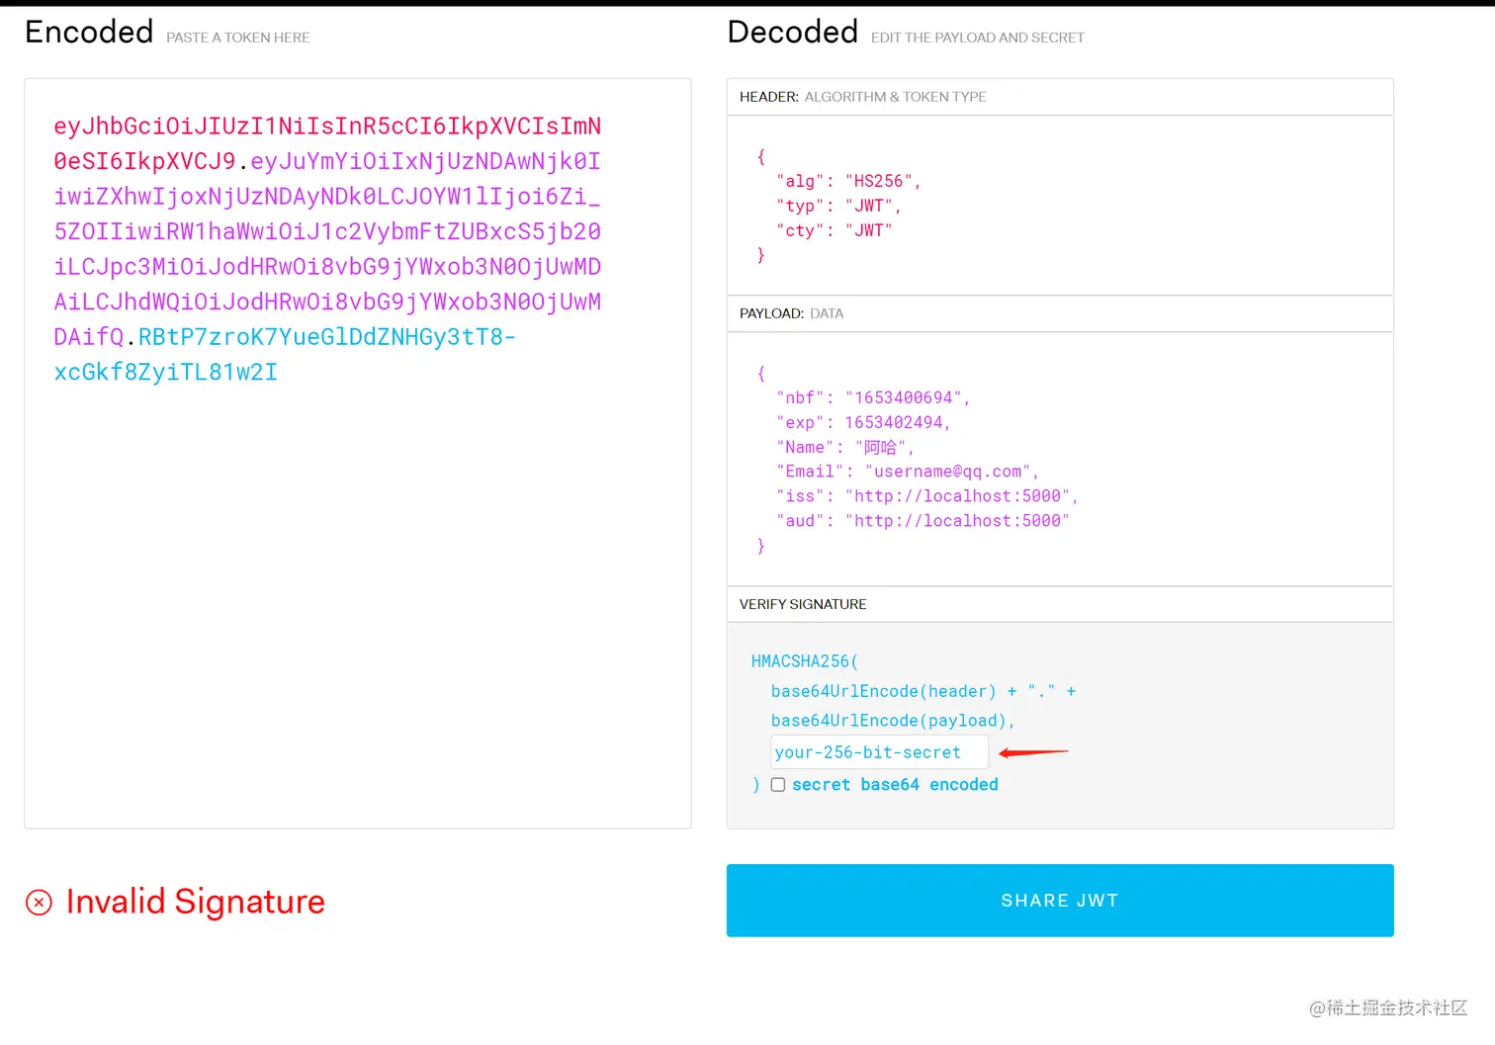Click the SHARE JWT button

(1060, 901)
